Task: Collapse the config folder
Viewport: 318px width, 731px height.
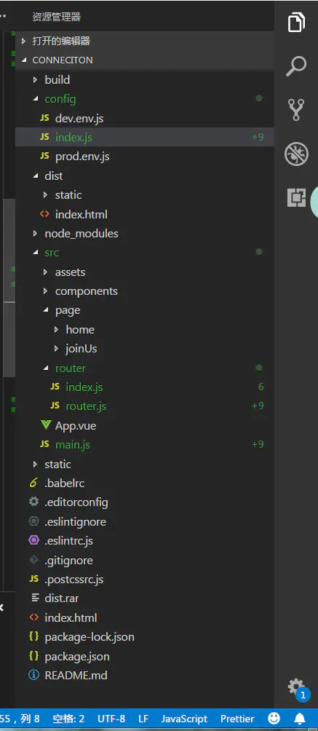Action: coord(145,99)
